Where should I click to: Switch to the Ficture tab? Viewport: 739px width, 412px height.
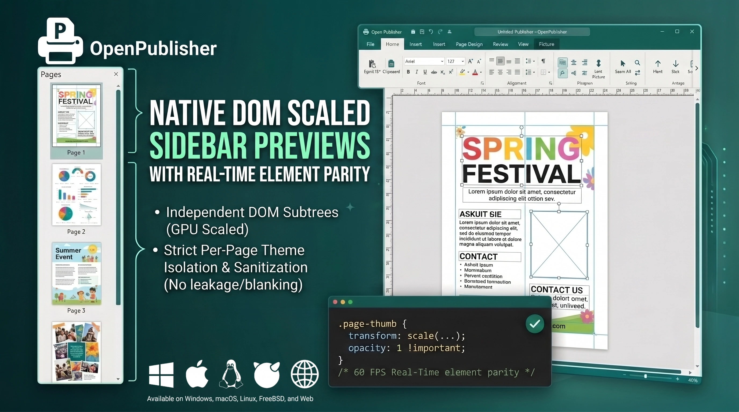point(546,44)
